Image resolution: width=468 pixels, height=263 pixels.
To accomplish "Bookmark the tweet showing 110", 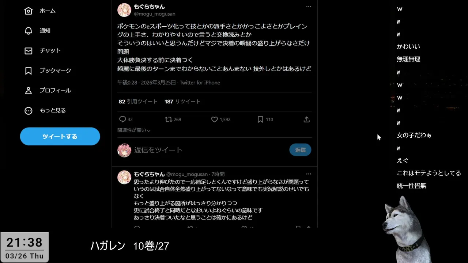I will coord(260,119).
